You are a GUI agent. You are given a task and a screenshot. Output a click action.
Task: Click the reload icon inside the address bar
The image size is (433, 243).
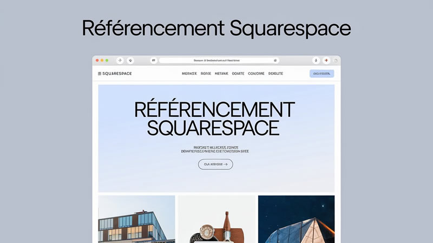click(275, 61)
